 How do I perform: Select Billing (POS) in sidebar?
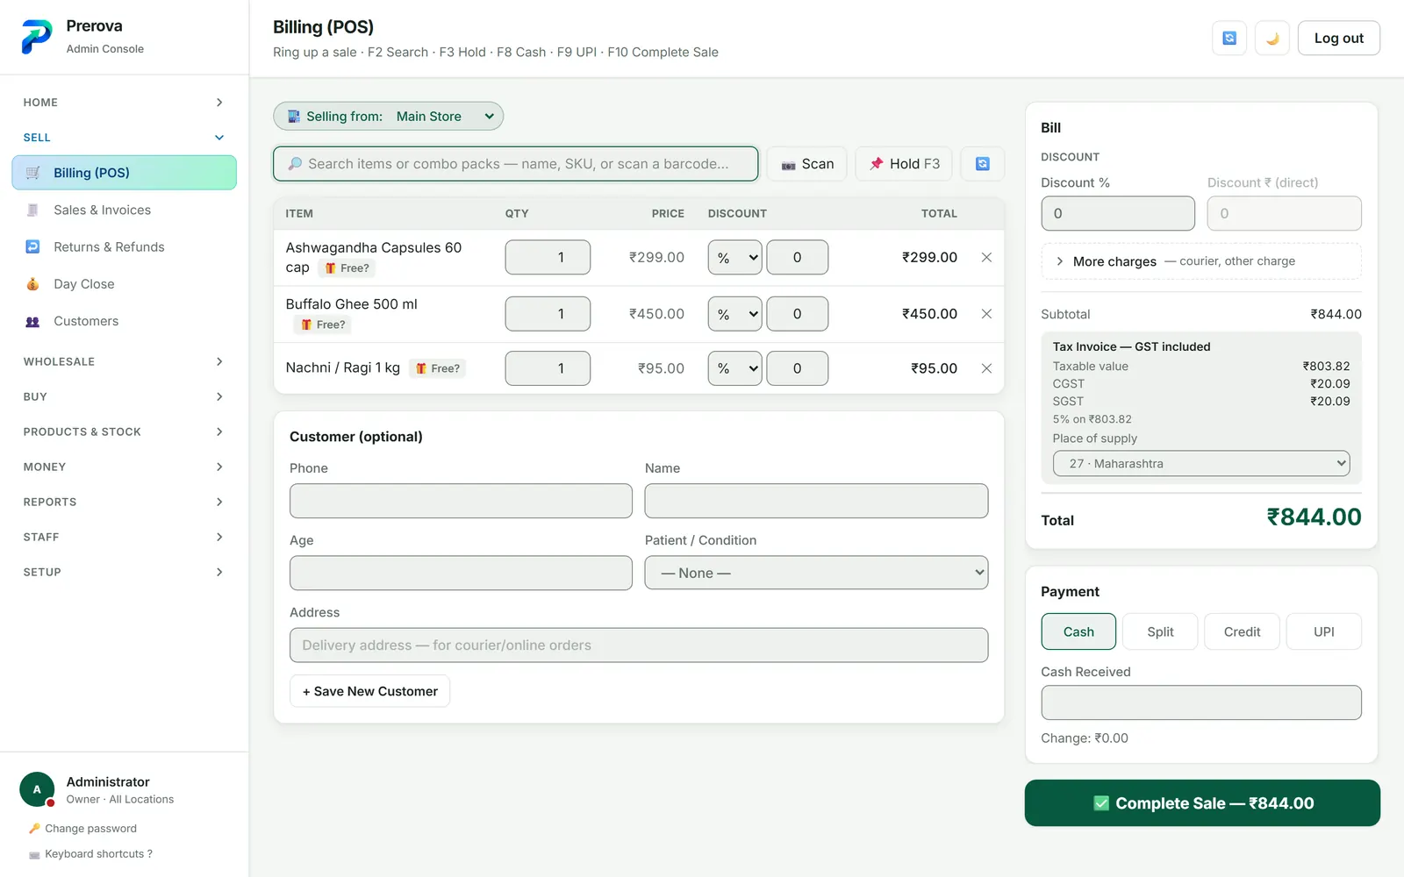click(x=125, y=173)
